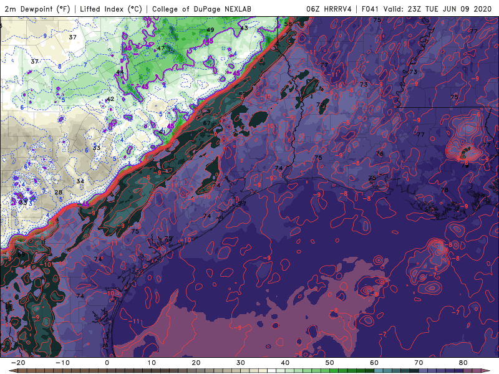Click the '58' dewpoint station value
This screenshot has height=374, width=499.
pos(288,24)
